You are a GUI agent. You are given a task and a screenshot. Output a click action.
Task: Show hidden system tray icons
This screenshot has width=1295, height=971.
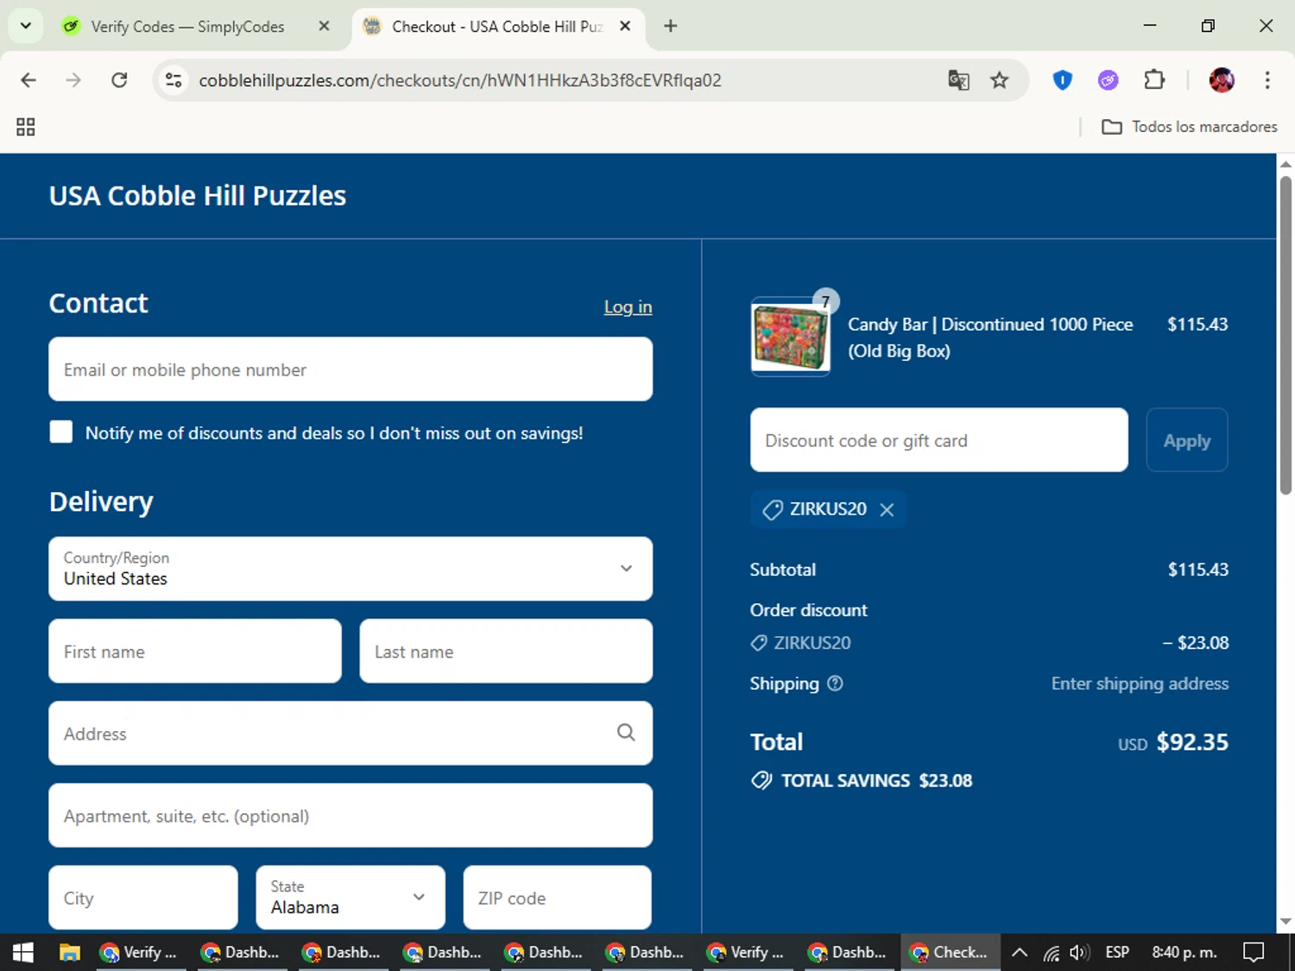pyautogui.click(x=1020, y=952)
